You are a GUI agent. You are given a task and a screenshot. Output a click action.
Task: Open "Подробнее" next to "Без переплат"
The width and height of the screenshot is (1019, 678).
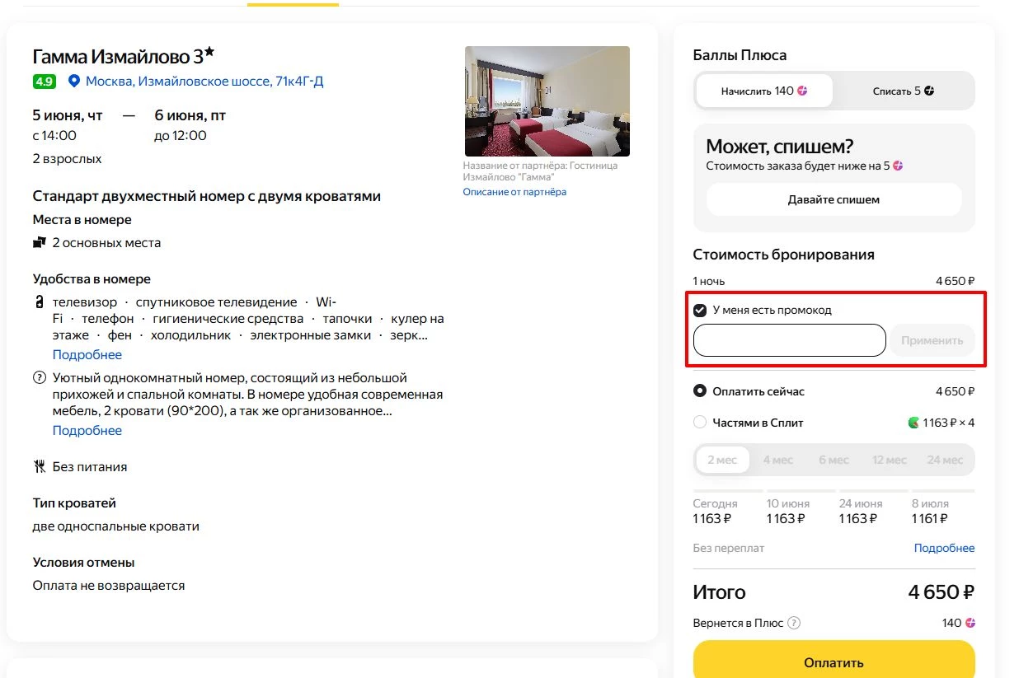[x=944, y=547]
